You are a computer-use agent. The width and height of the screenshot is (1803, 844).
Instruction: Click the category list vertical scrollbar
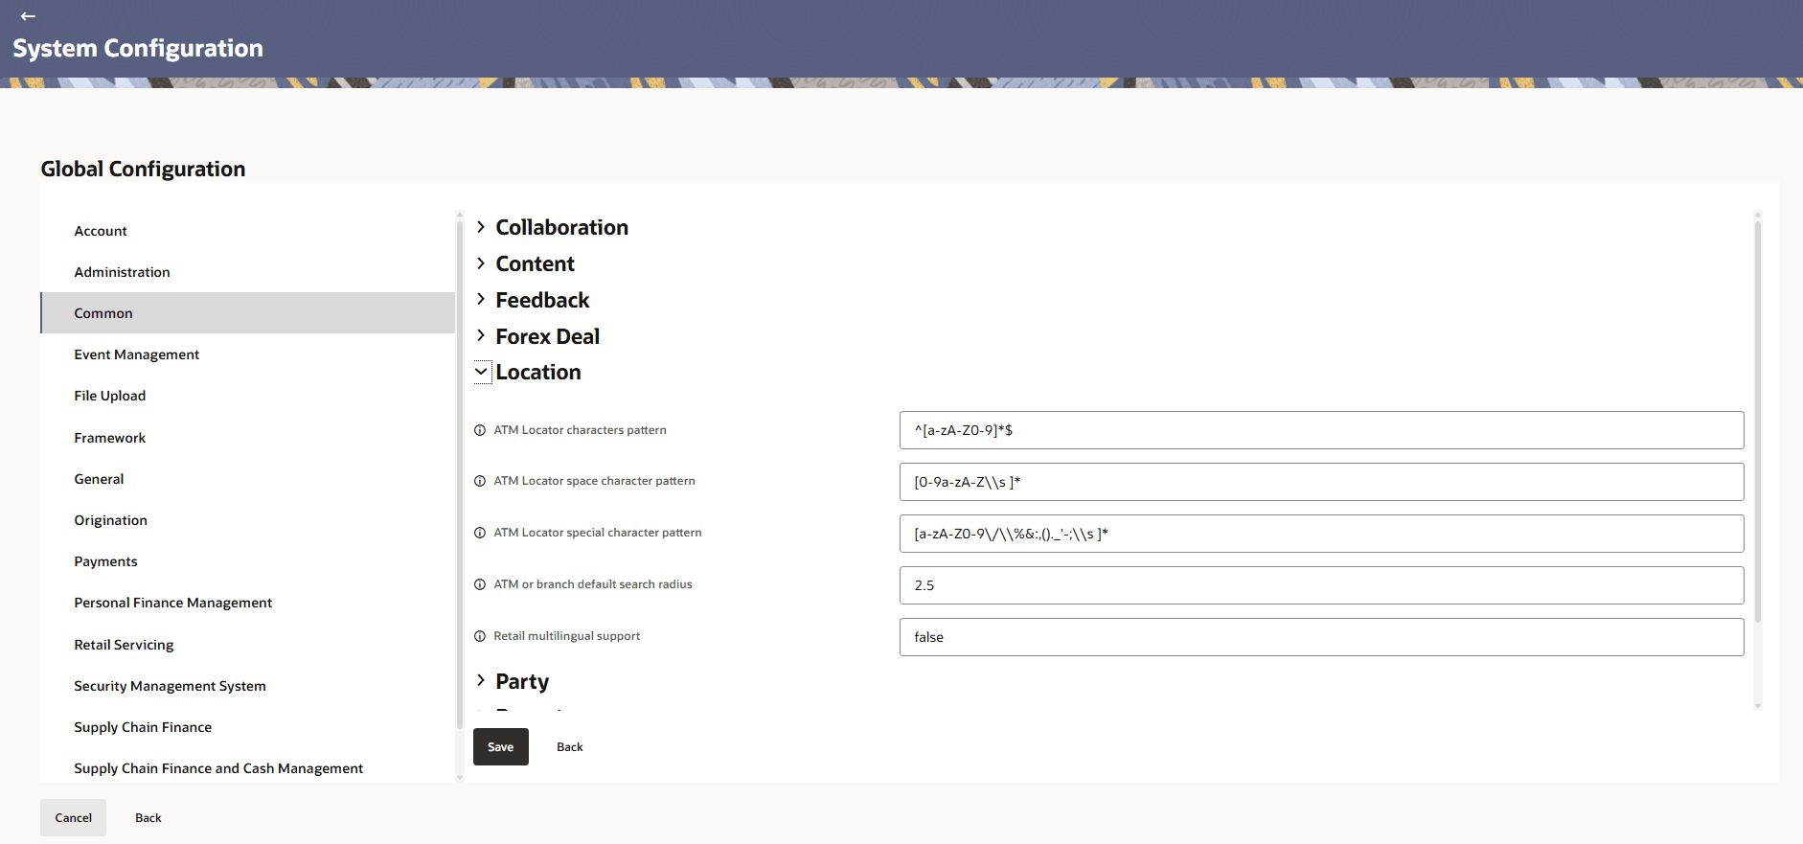tap(460, 474)
